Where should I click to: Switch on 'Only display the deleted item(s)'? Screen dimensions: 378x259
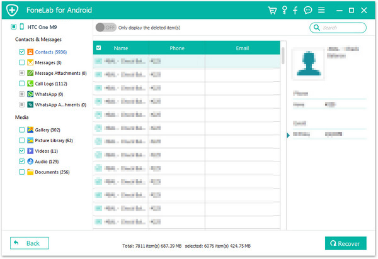[106, 28]
